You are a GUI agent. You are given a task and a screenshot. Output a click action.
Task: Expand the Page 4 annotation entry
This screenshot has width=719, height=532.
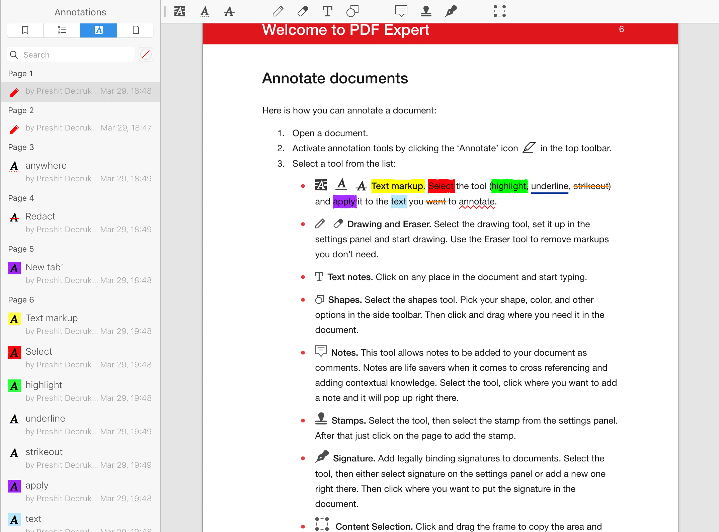(21, 198)
